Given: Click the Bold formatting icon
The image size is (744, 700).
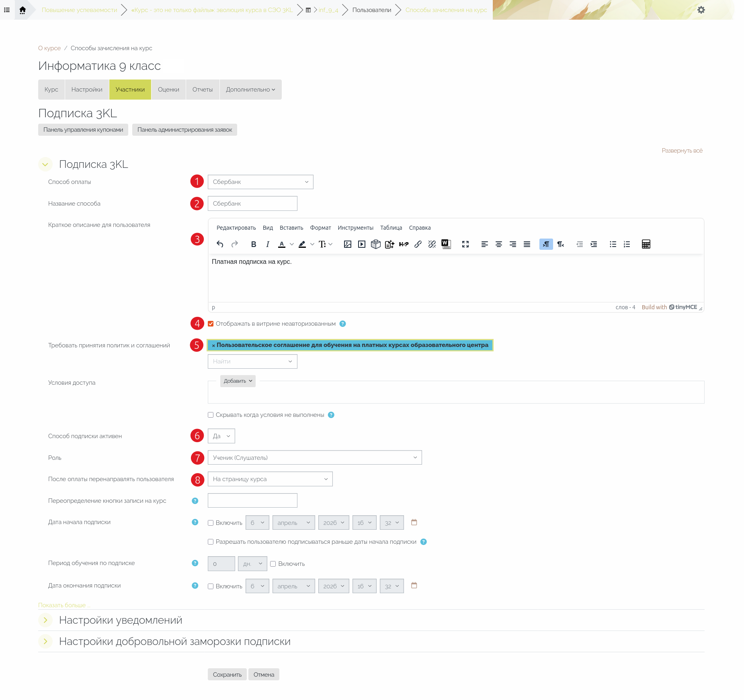Looking at the screenshot, I should (x=253, y=244).
